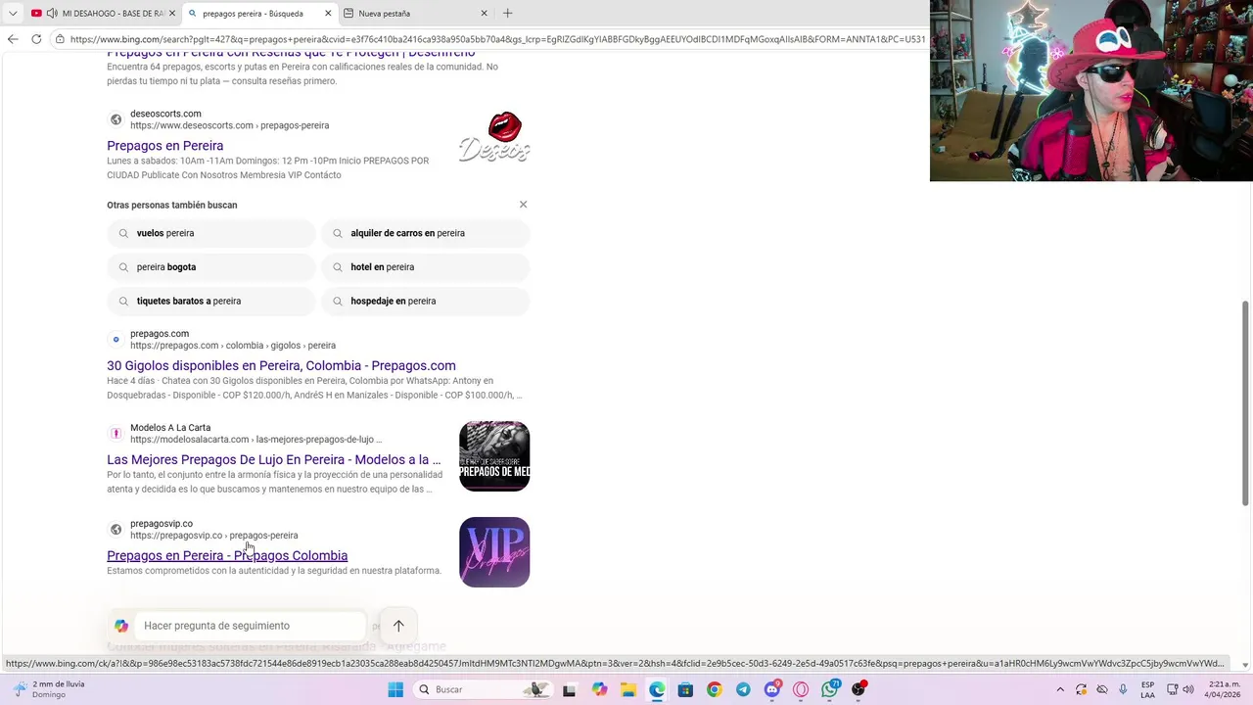Image resolution: width=1253 pixels, height=705 pixels.
Task: Switch to MI DESAHOGO YouTube tab
Action: (102, 13)
